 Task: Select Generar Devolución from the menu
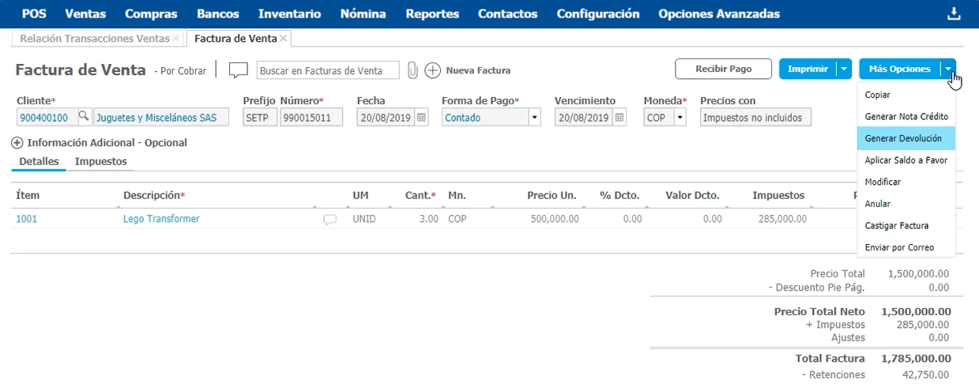(x=903, y=138)
